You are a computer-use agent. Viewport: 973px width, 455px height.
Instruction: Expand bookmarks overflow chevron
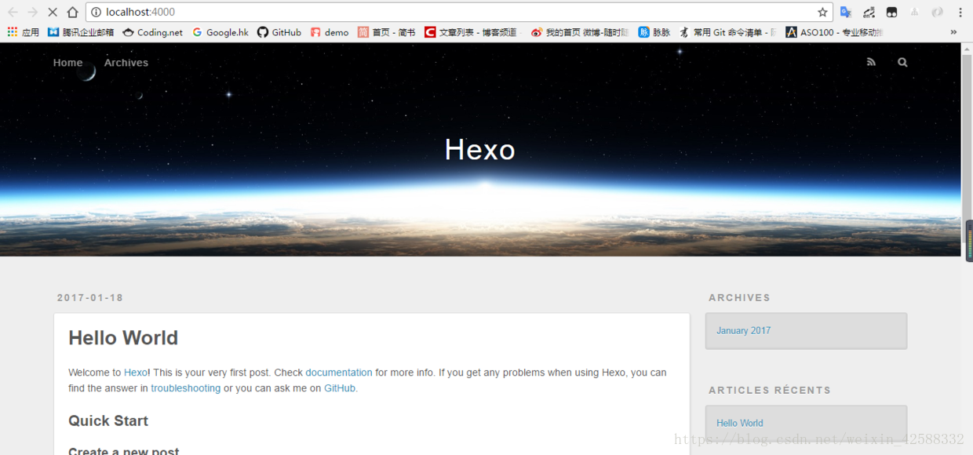coord(953,32)
